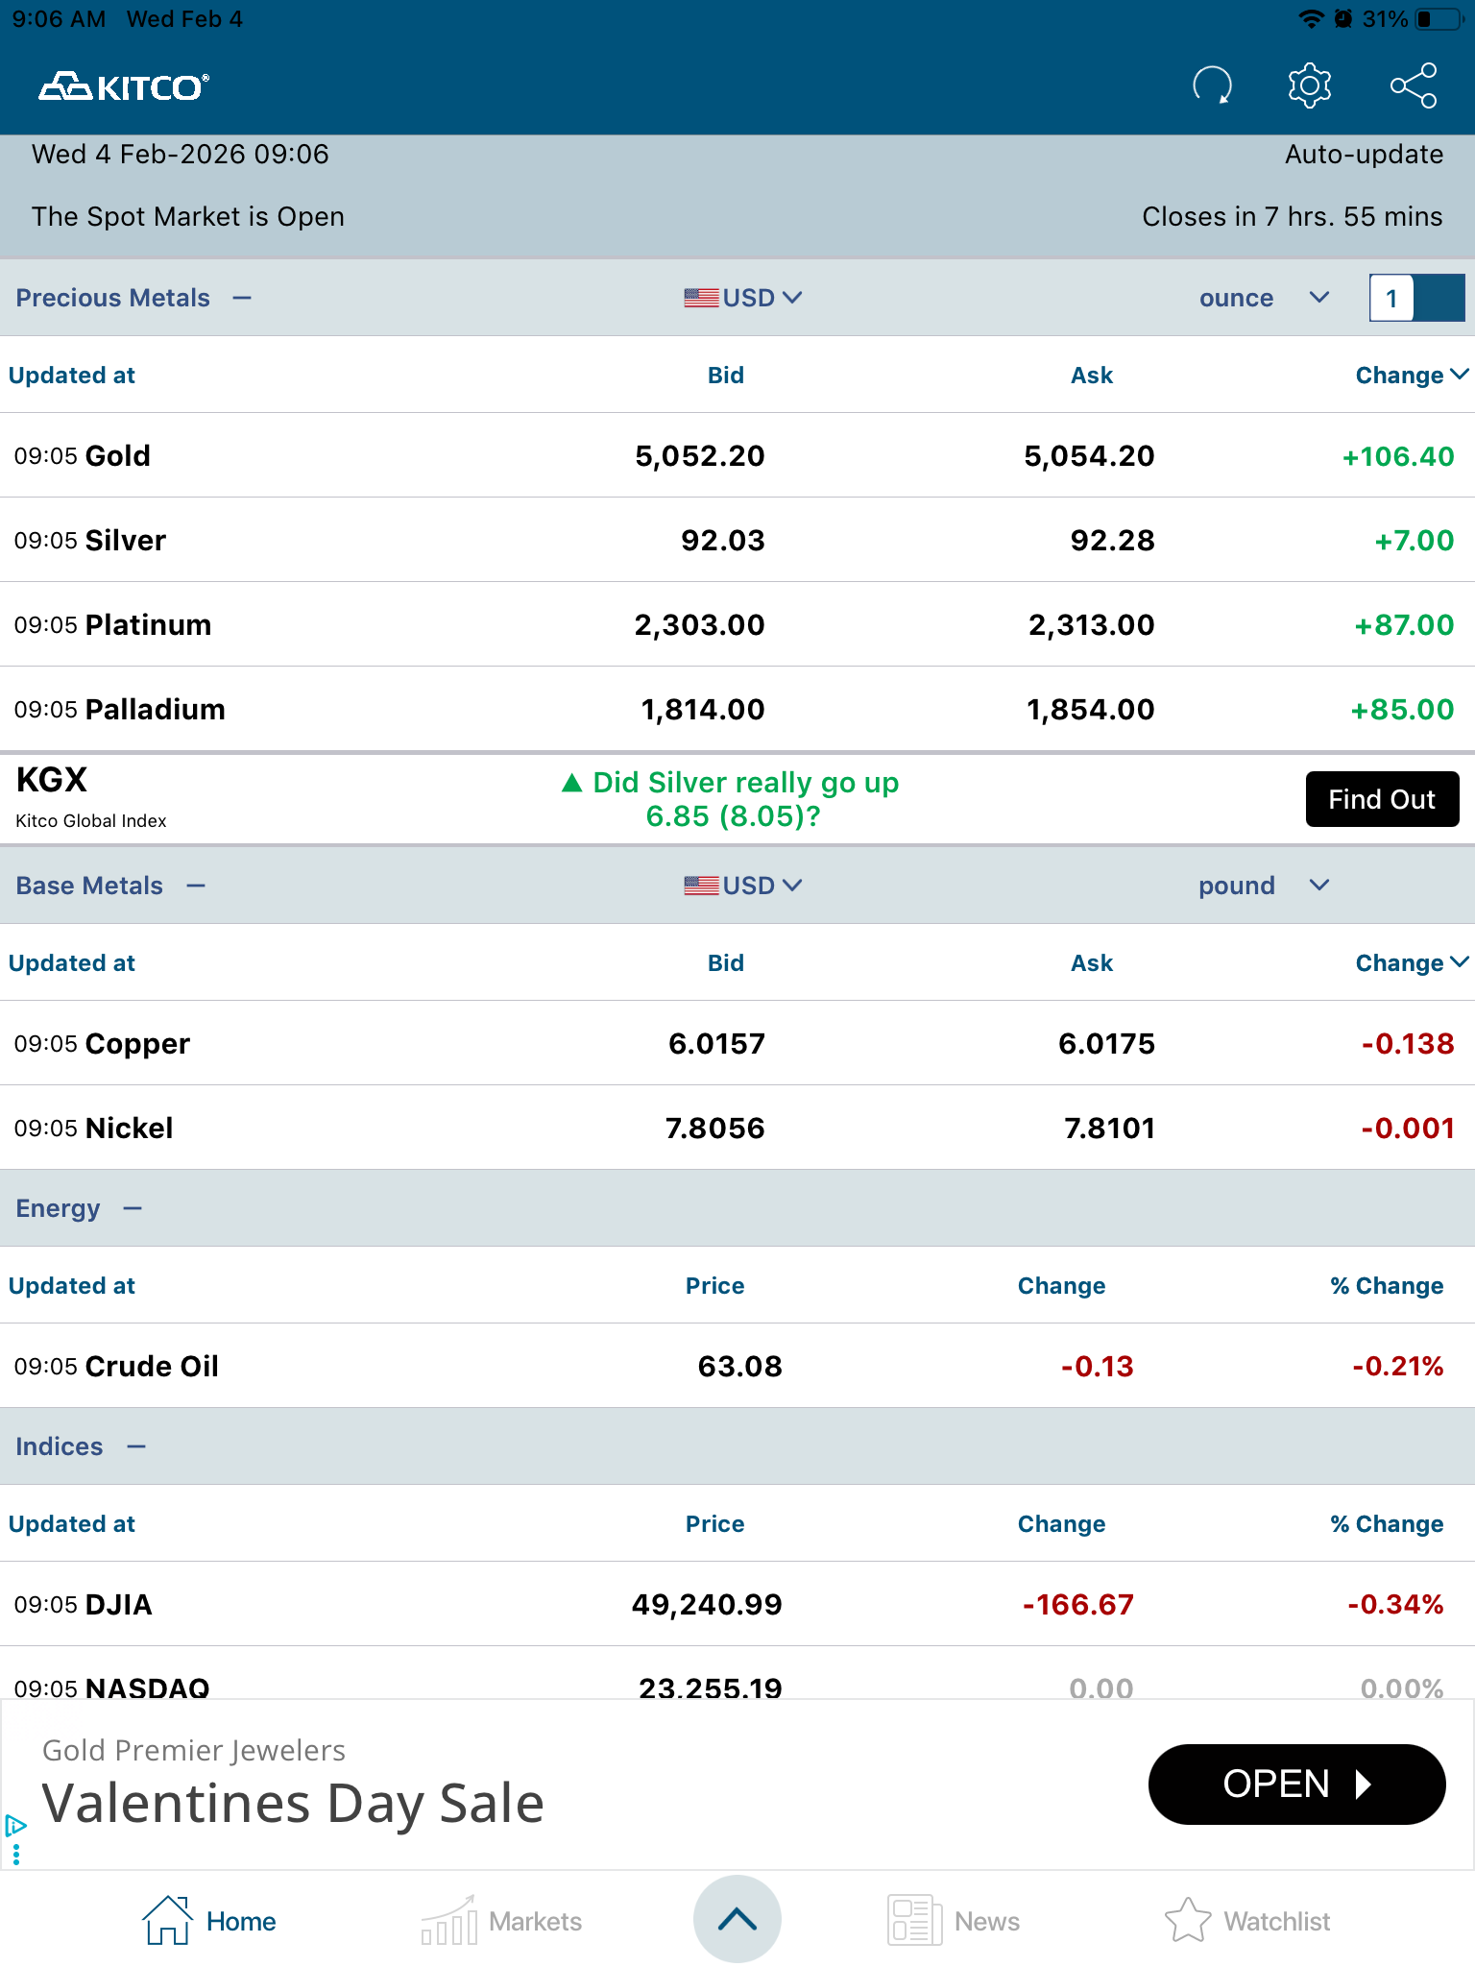Open the Crude Oil row
The width and height of the screenshot is (1475, 1967).
(737, 1366)
